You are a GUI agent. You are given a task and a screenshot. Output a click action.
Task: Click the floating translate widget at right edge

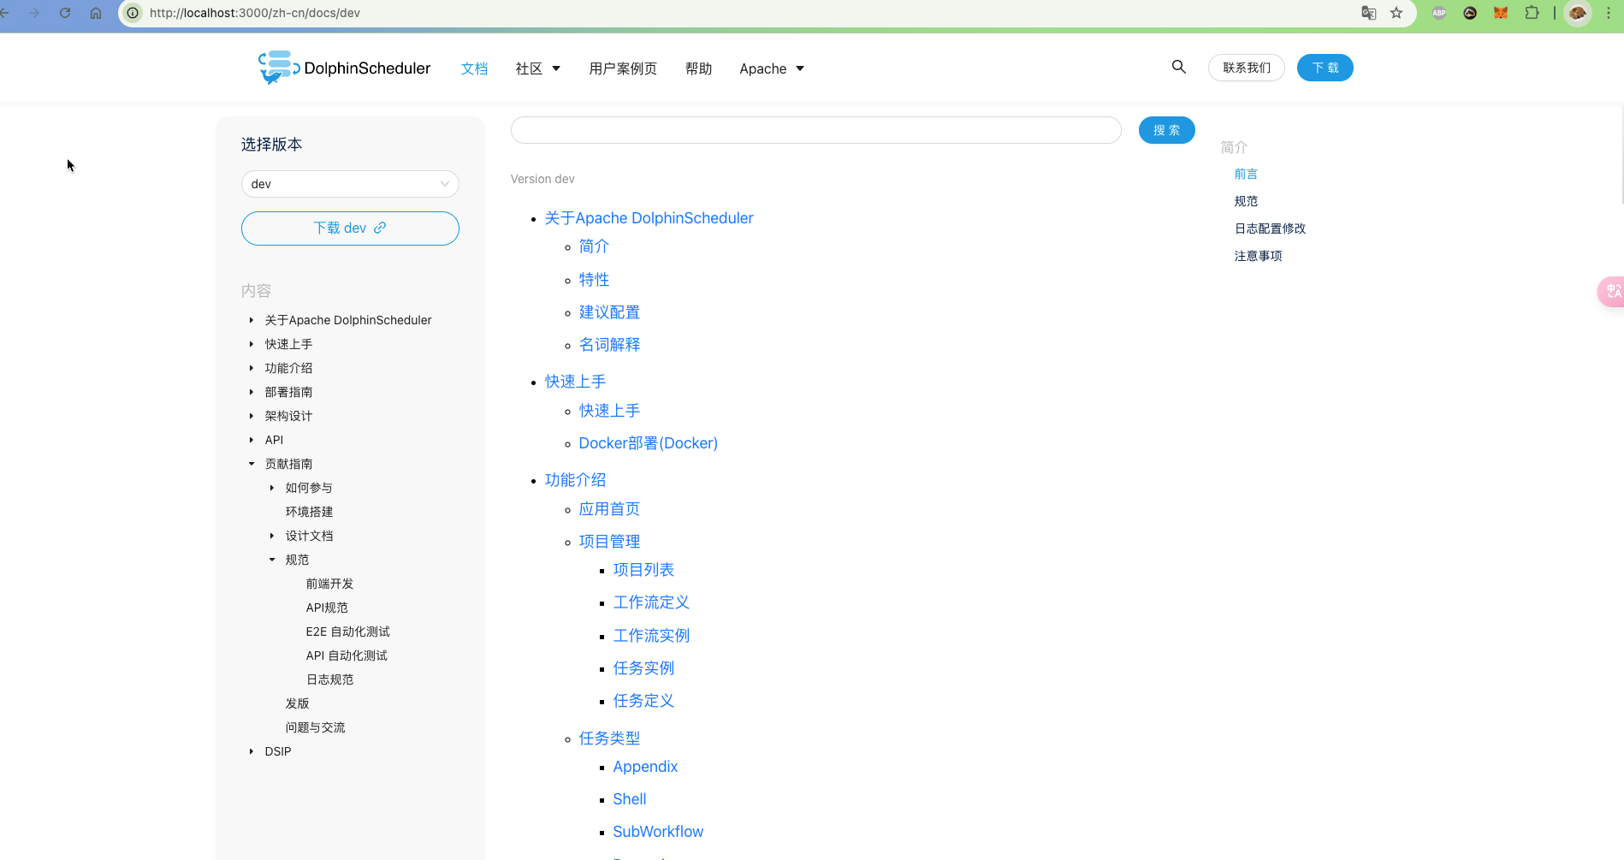click(1612, 291)
